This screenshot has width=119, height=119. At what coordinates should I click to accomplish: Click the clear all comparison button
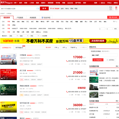(x=110, y=60)
